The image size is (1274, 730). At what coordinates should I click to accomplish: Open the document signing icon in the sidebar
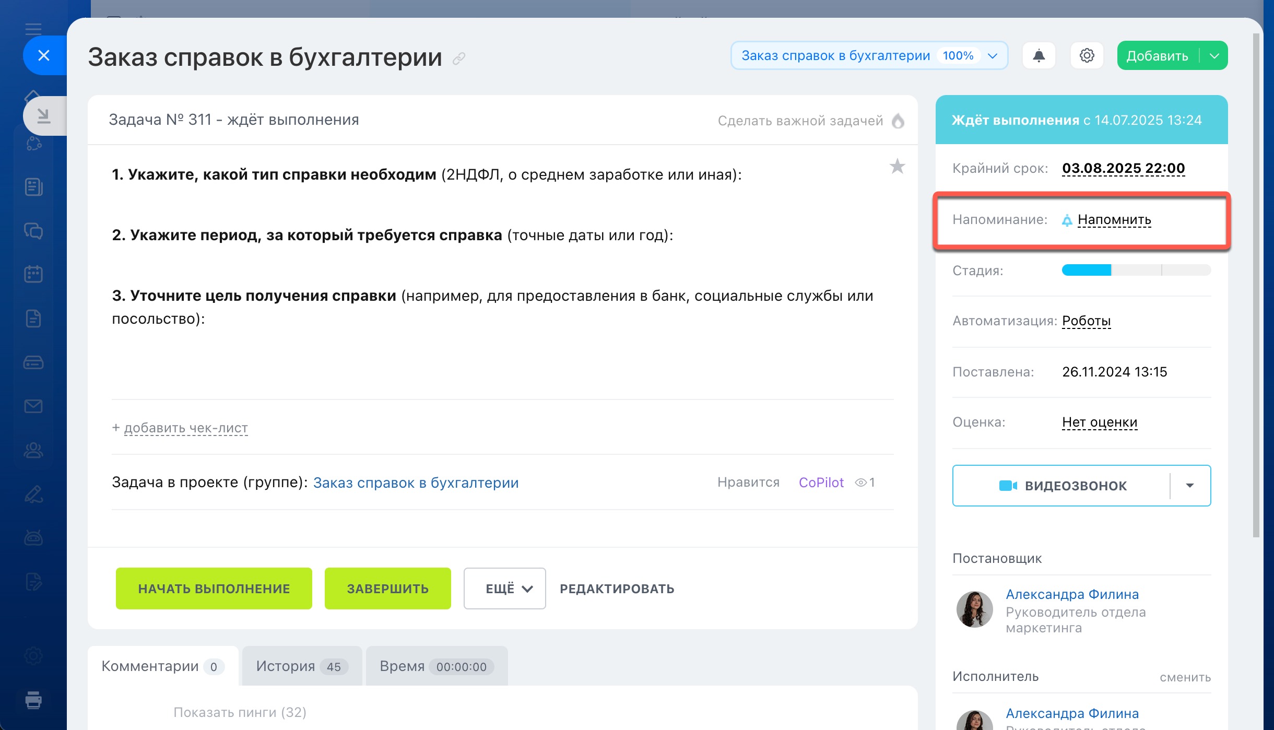pos(33,581)
